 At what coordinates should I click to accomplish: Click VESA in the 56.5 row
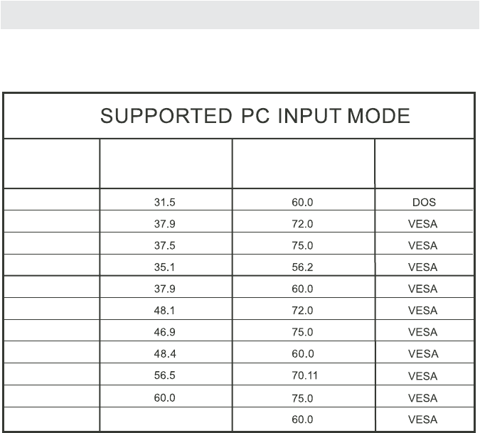tap(422, 376)
